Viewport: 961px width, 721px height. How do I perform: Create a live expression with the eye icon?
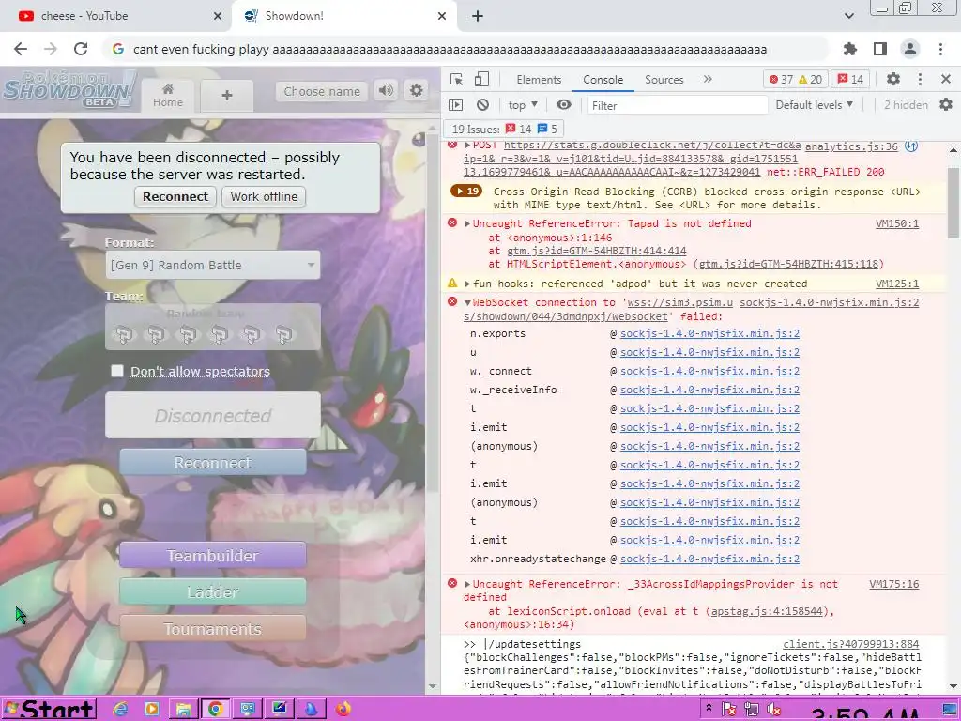point(564,105)
